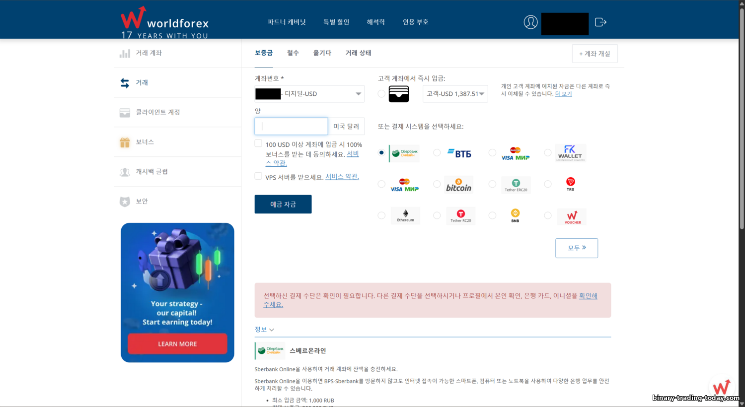
Task: Click the logout icon in header
Action: [600, 22]
